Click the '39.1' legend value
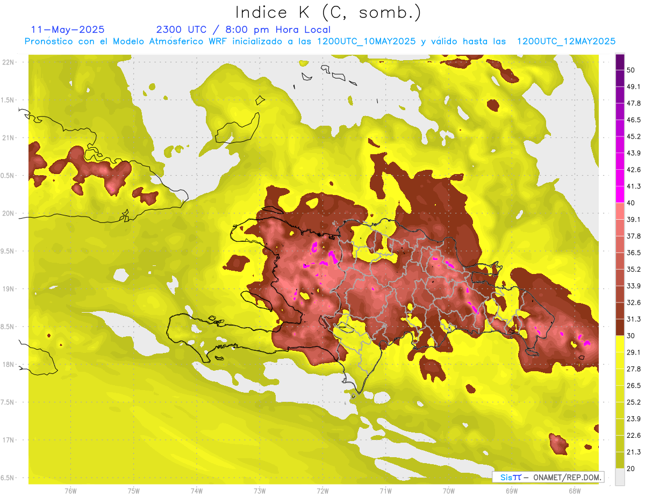This screenshot has width=645, height=498. [x=633, y=219]
